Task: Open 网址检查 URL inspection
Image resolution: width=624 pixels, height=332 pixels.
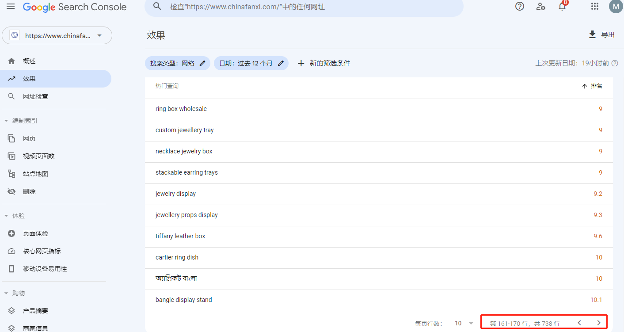Action: click(x=57, y=96)
